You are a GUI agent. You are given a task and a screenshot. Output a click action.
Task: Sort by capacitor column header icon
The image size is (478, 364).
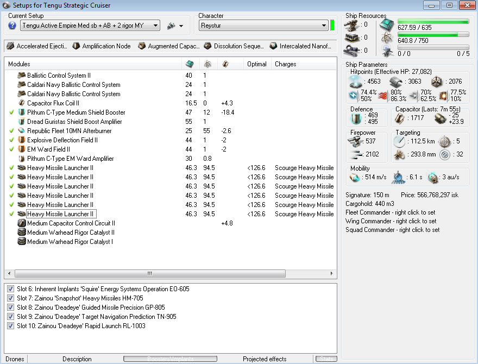point(225,64)
